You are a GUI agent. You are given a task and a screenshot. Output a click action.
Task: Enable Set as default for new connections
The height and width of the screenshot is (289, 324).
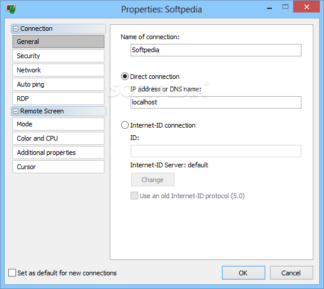click(x=12, y=272)
